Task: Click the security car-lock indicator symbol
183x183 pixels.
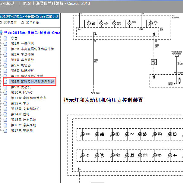Action: click(102, 134)
